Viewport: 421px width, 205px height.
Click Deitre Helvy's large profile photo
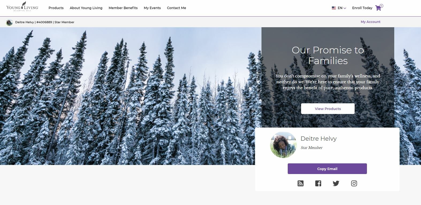point(283,145)
